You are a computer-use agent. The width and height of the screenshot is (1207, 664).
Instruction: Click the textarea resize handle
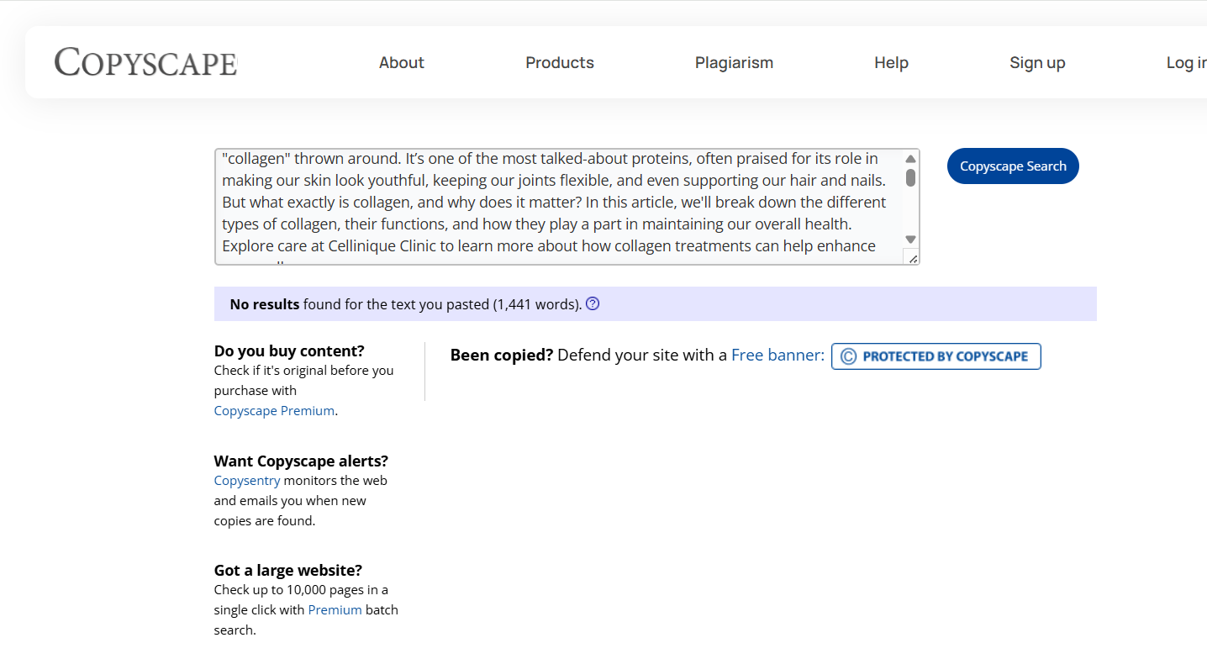pos(912,258)
